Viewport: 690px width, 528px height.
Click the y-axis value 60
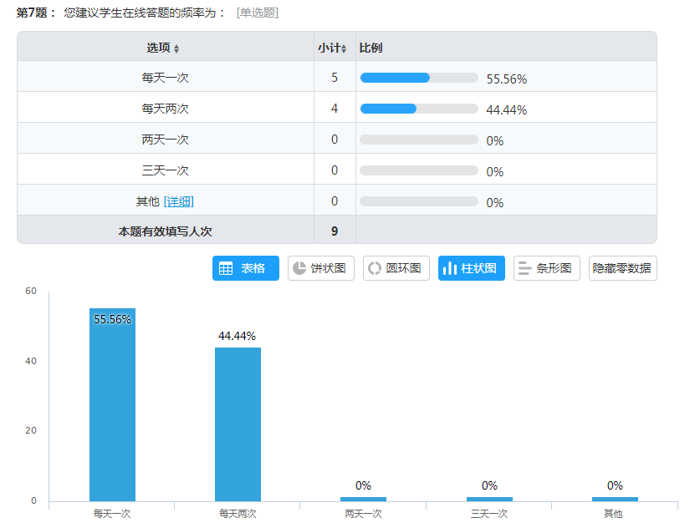click(x=31, y=291)
